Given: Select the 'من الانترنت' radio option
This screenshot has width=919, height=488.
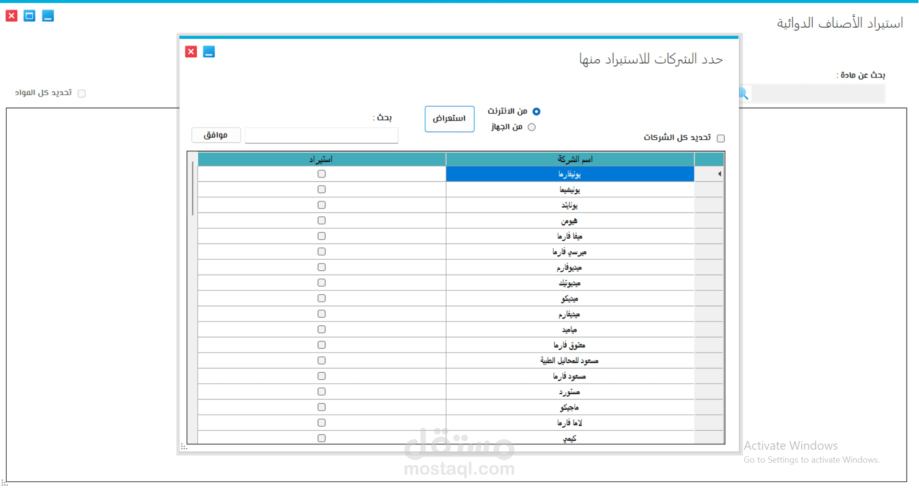Looking at the screenshot, I should coord(536,111).
